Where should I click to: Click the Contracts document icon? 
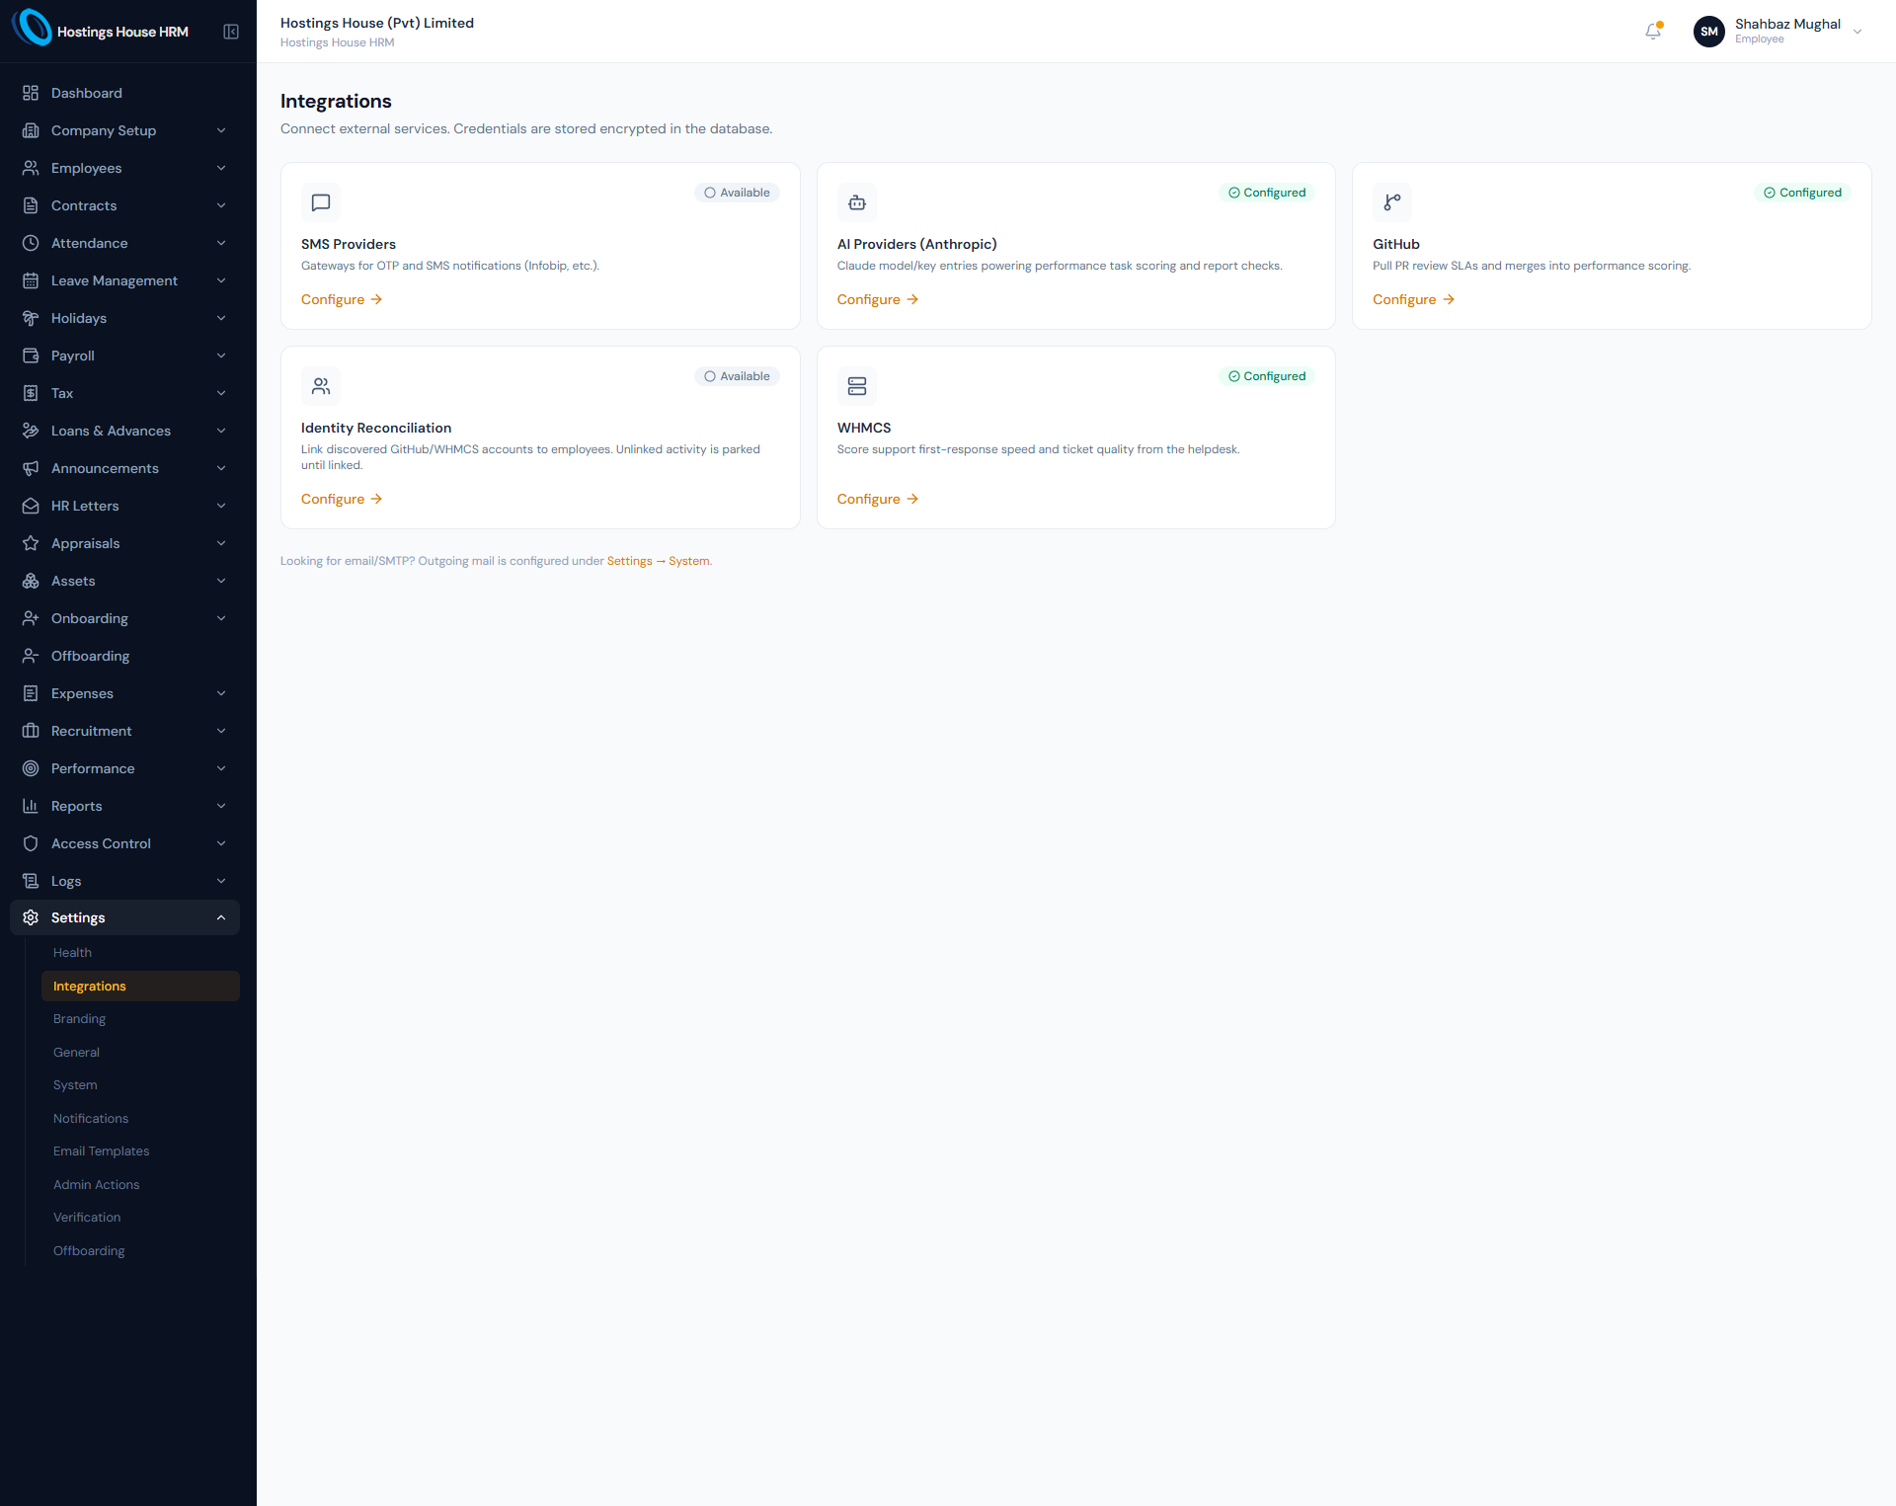click(31, 205)
